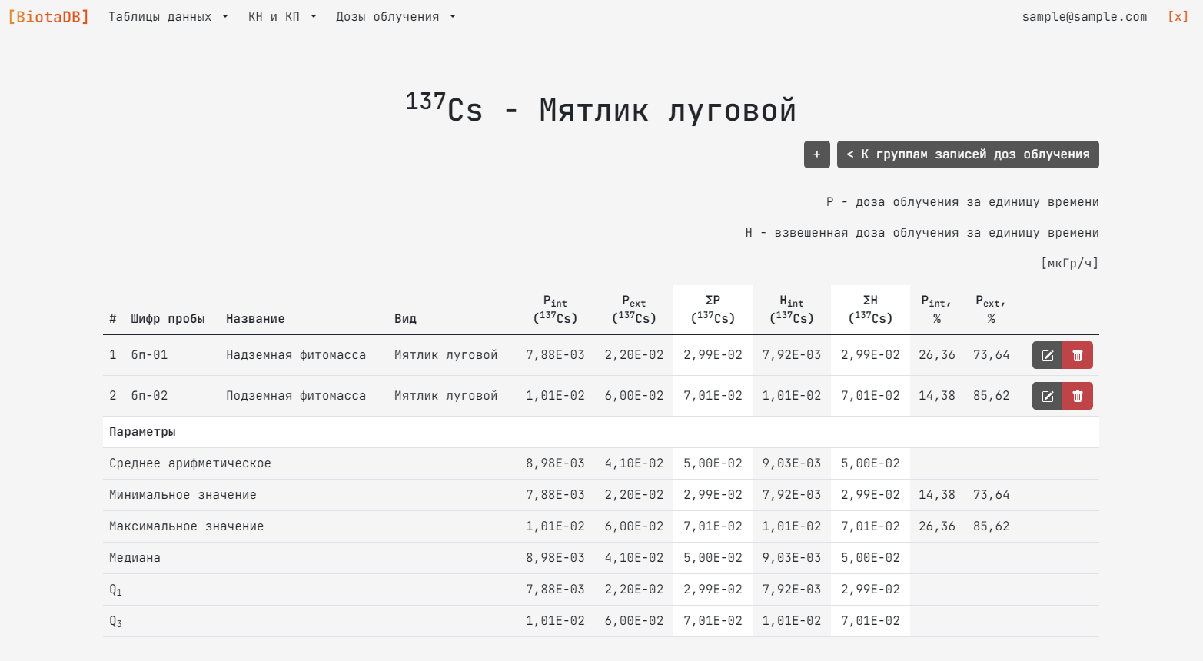Click the Шифр пробы column header

(x=168, y=319)
